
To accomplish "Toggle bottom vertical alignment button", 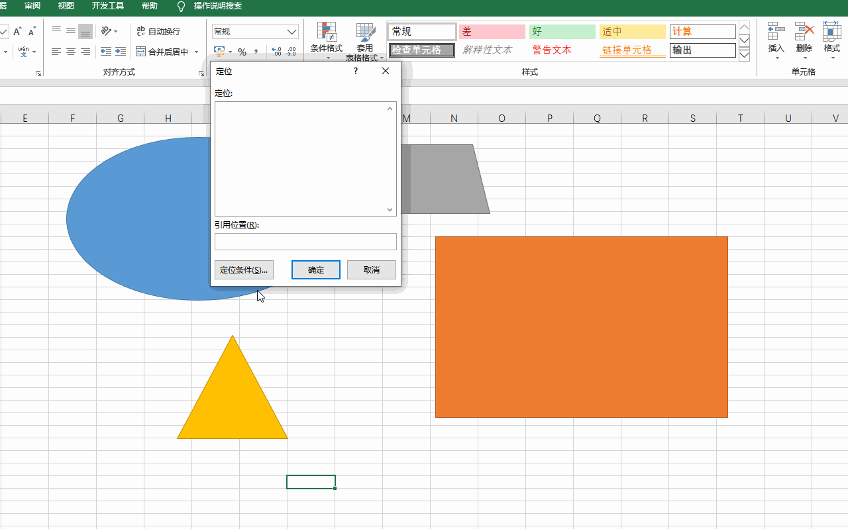I will (85, 31).
